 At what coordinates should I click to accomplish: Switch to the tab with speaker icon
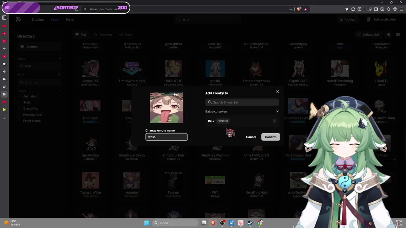pos(4,49)
